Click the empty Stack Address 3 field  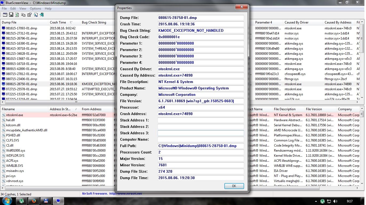pyautogui.click(x=201, y=133)
